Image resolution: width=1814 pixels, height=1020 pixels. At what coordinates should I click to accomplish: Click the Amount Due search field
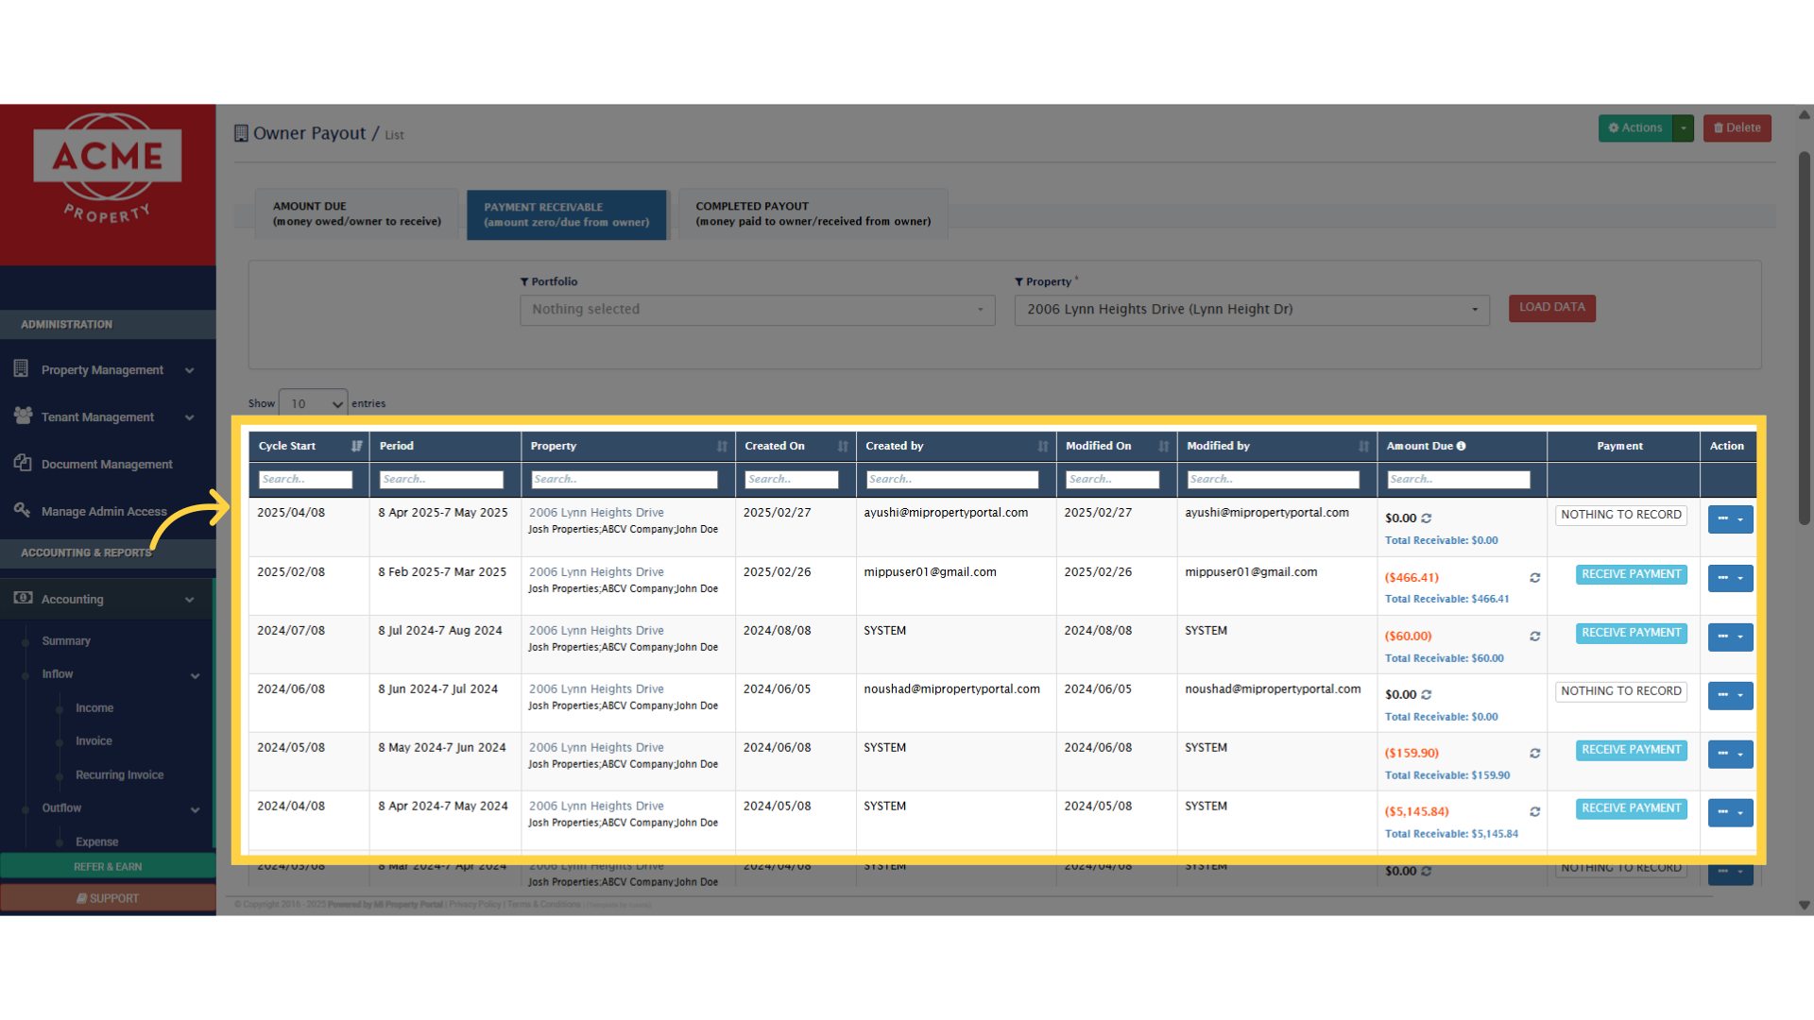1459,480
